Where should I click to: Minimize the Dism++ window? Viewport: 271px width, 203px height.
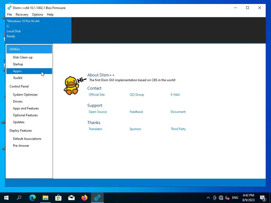point(235,8)
